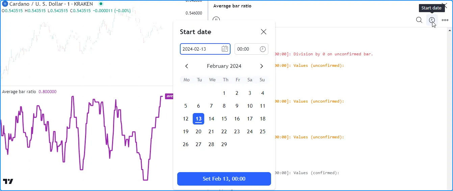The width and height of the screenshot is (453, 191).
Task: Open the three-dot more options menu
Action: point(445,20)
